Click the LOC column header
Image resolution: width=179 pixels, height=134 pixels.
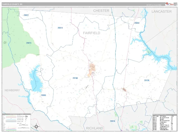click(x=172, y=116)
